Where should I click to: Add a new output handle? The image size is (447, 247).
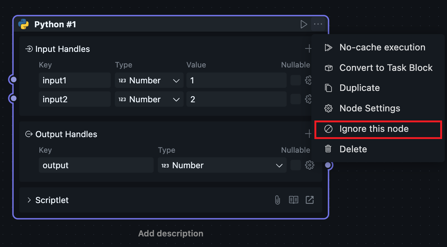pos(309,134)
